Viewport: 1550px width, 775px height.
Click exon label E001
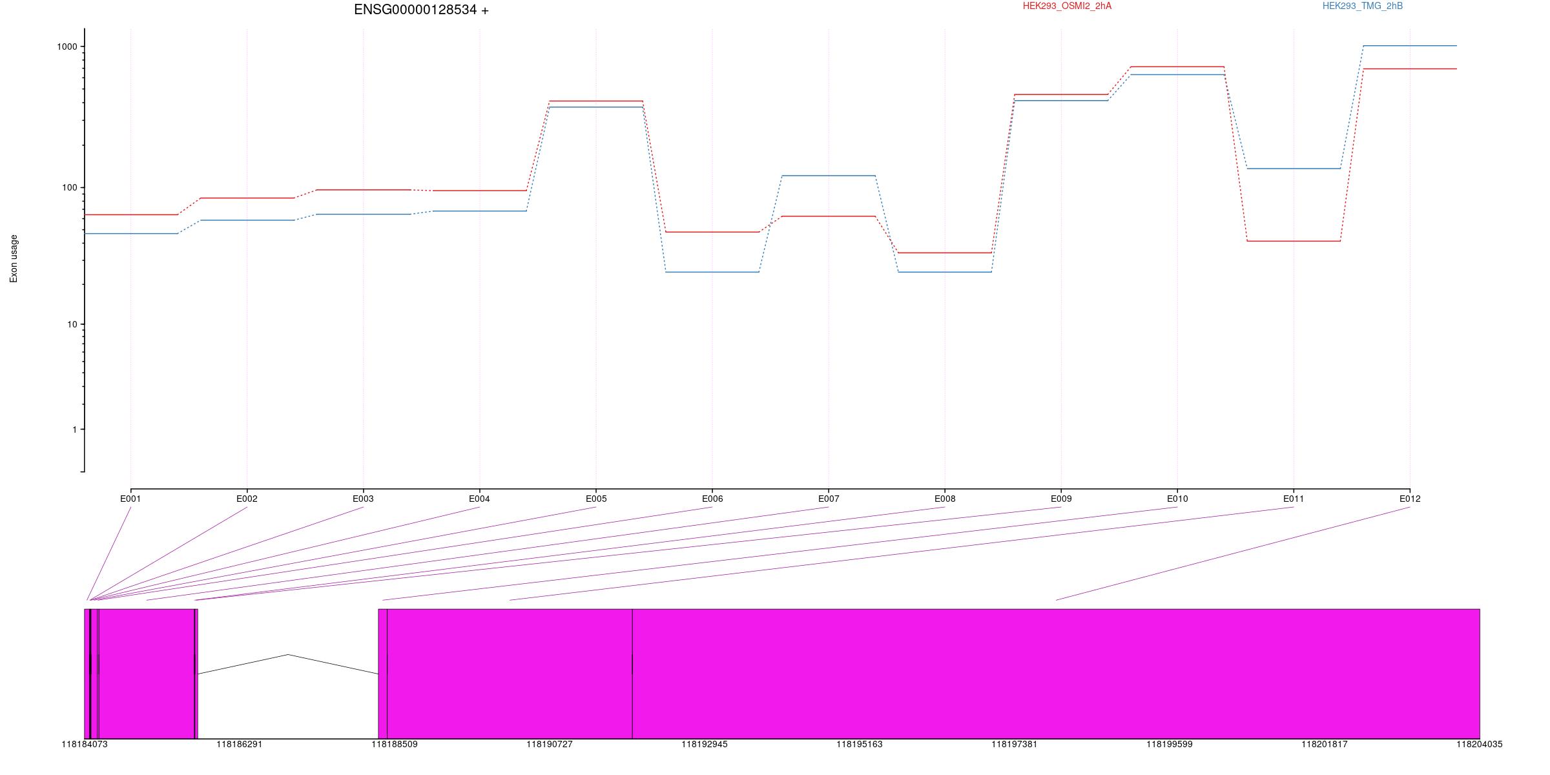click(x=130, y=499)
